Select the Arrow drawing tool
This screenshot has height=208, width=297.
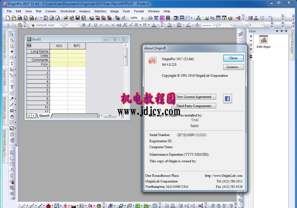coord(12,99)
